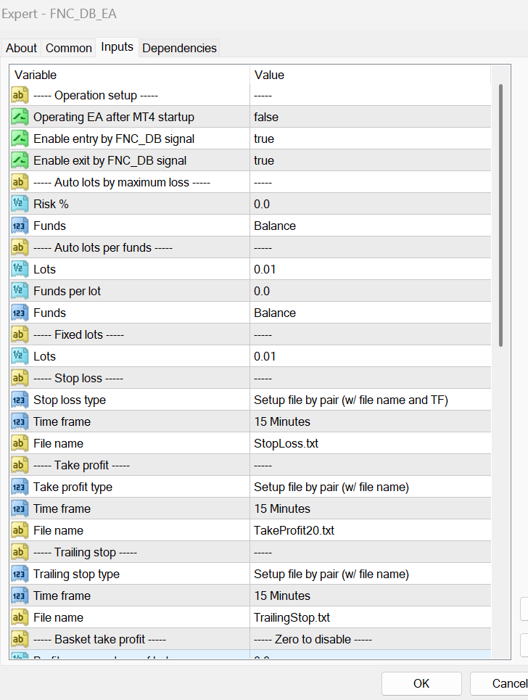Click the string icon beside Trailing stop header
Screen dimensions: 528x700
click(19, 552)
